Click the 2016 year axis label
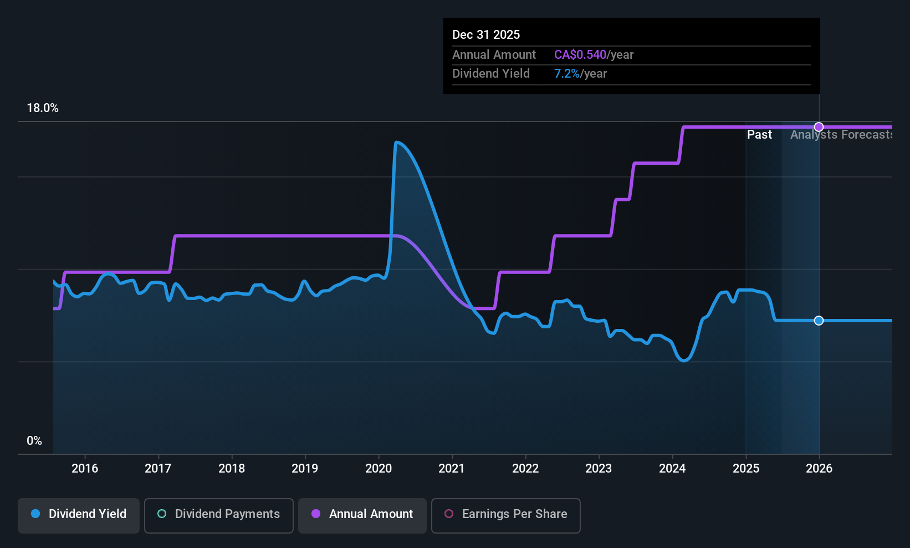910x548 pixels. [x=85, y=468]
